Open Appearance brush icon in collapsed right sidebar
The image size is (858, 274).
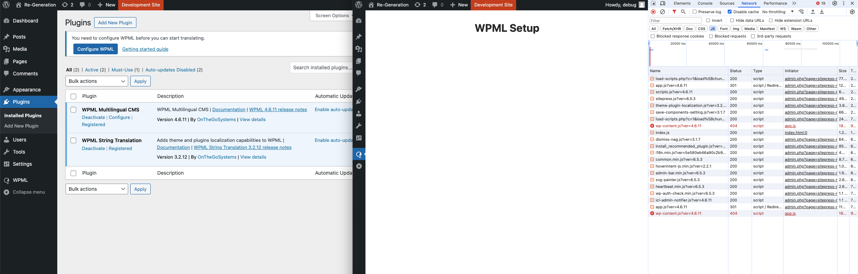pyautogui.click(x=359, y=89)
